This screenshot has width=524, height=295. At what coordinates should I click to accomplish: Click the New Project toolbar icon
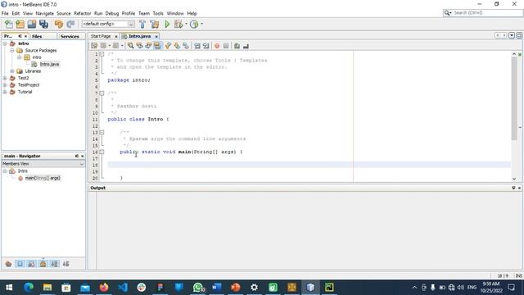point(20,24)
